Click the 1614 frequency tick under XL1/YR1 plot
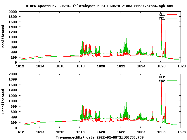Screen dimensions: 187x140 40,66
